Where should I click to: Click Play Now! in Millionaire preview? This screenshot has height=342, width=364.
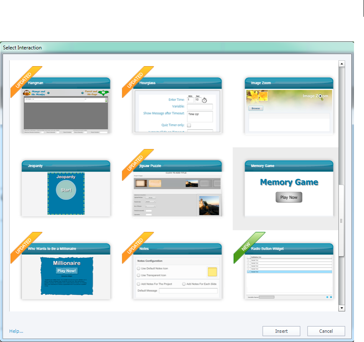67,271
